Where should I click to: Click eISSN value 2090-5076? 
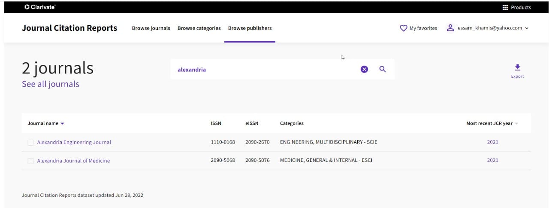pyautogui.click(x=257, y=160)
